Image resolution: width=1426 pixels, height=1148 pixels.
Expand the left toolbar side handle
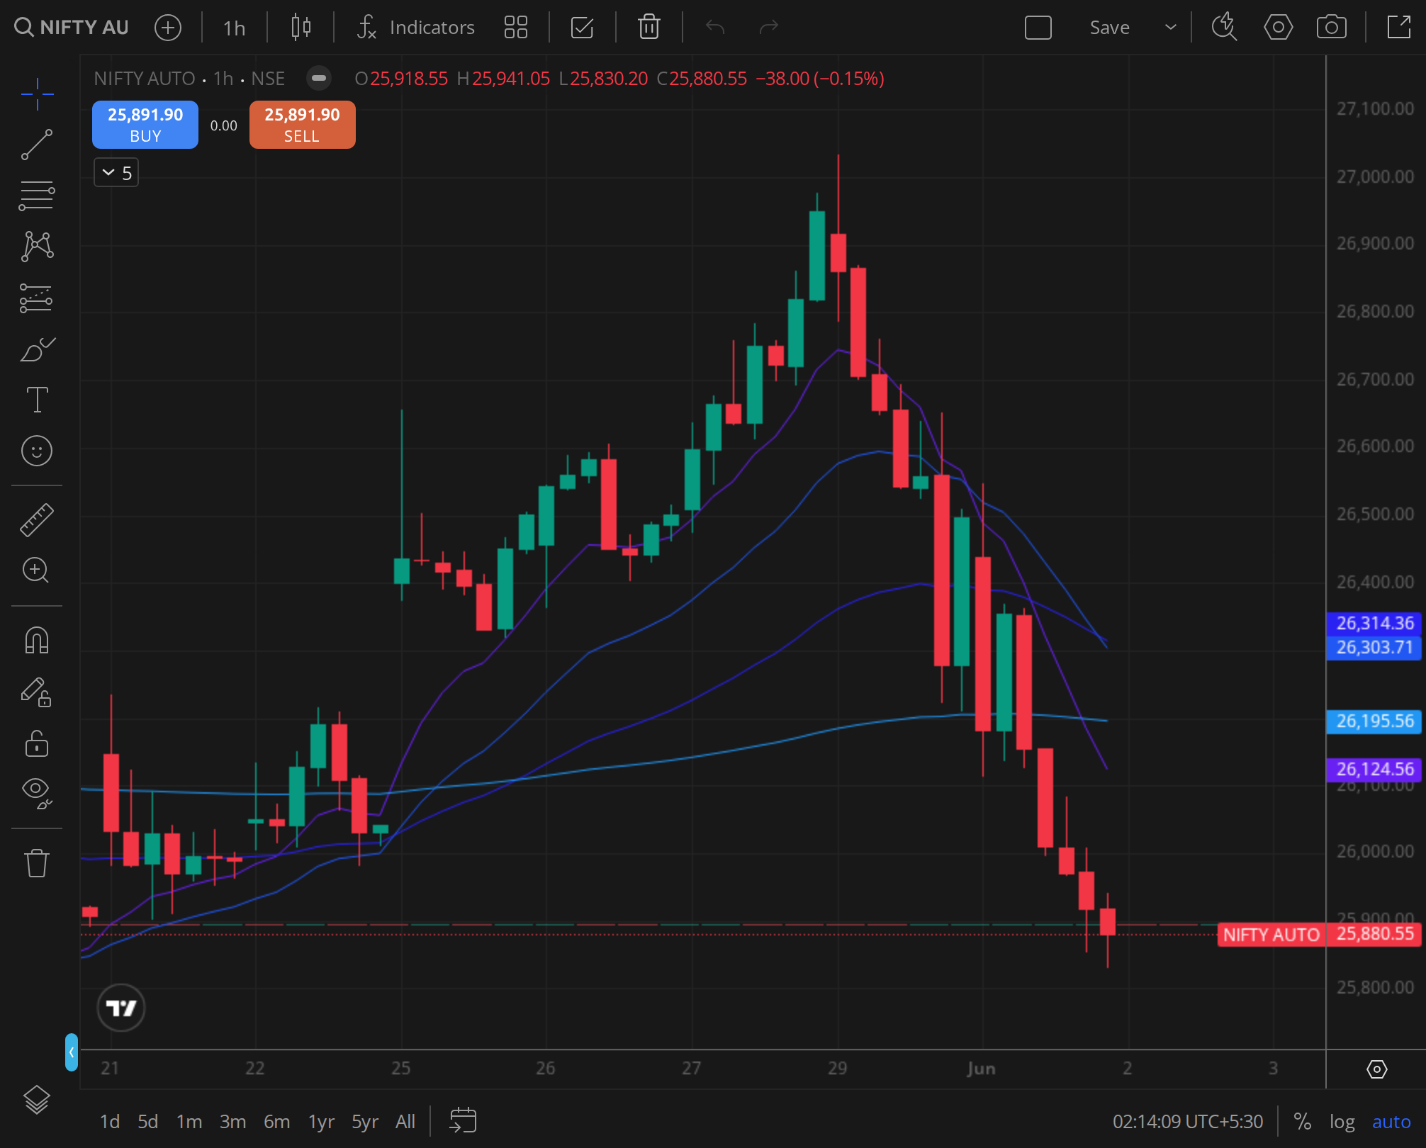click(x=71, y=1052)
